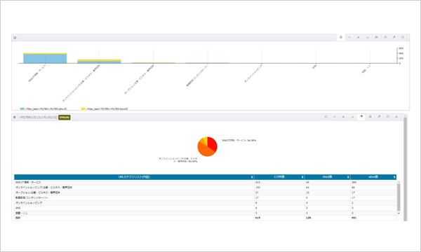Screen dimensions: 421x252
Task: Toggle the blue allow series legend
Action: [44, 109]
